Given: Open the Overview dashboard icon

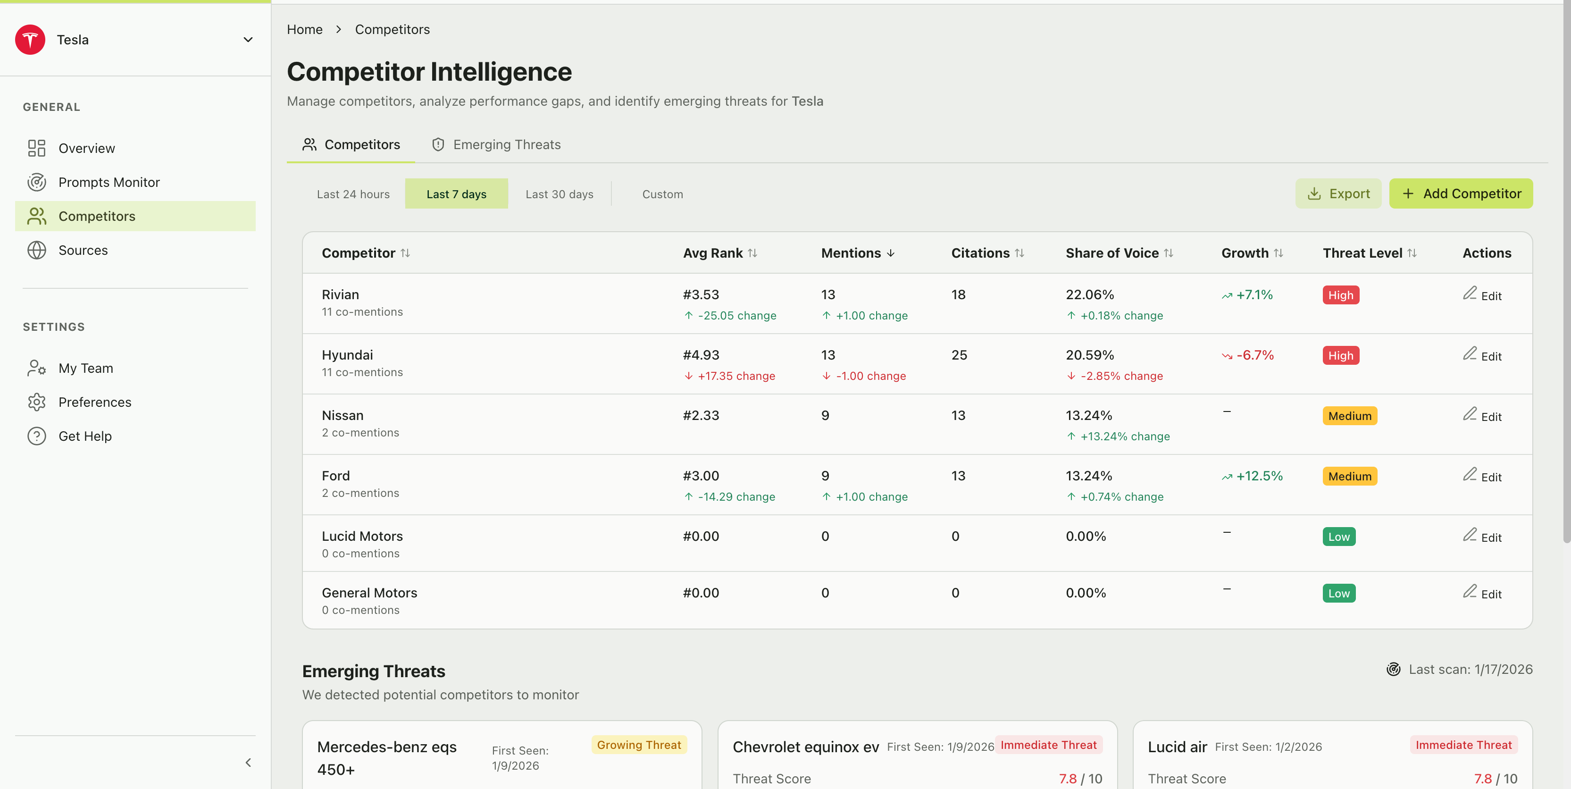Looking at the screenshot, I should (x=36, y=148).
